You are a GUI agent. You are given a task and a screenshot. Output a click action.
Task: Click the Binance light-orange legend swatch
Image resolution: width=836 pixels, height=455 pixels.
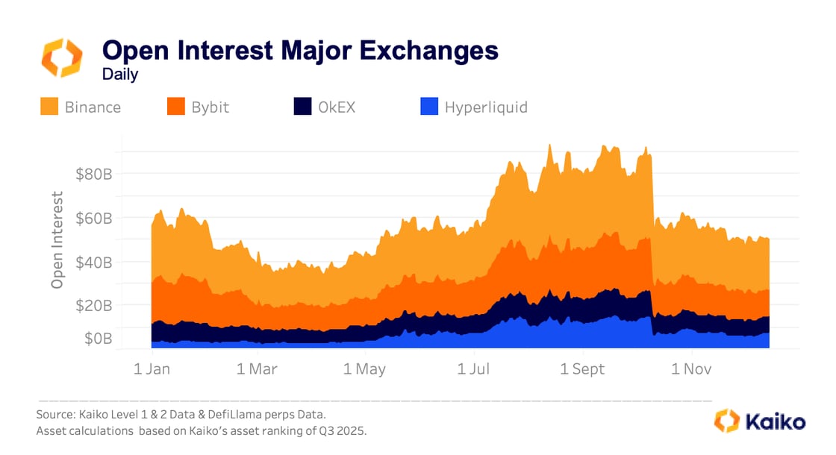49,107
